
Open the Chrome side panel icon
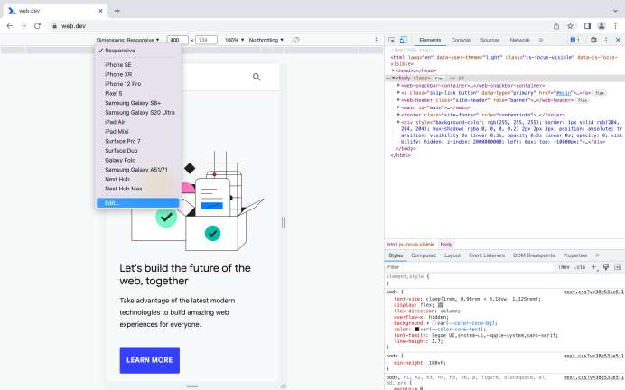[587, 26]
